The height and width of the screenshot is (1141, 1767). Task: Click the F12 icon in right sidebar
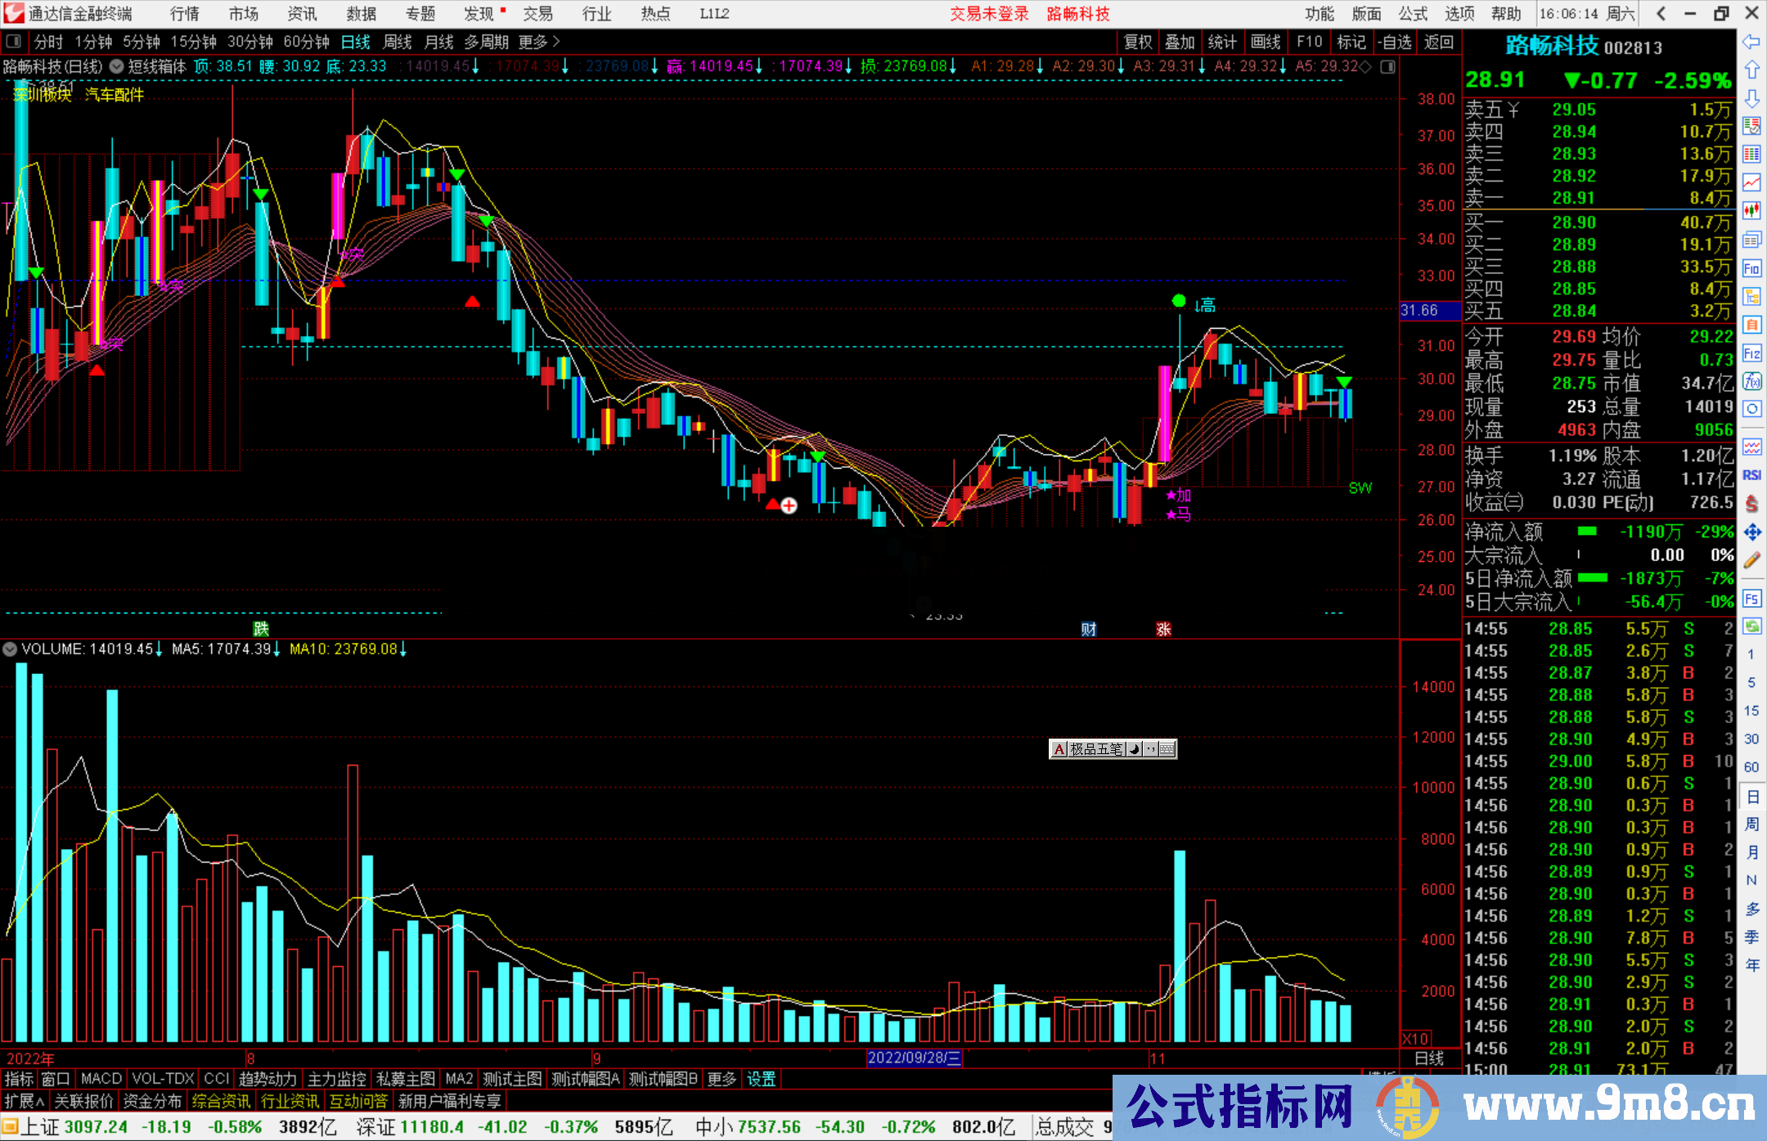pos(1751,354)
